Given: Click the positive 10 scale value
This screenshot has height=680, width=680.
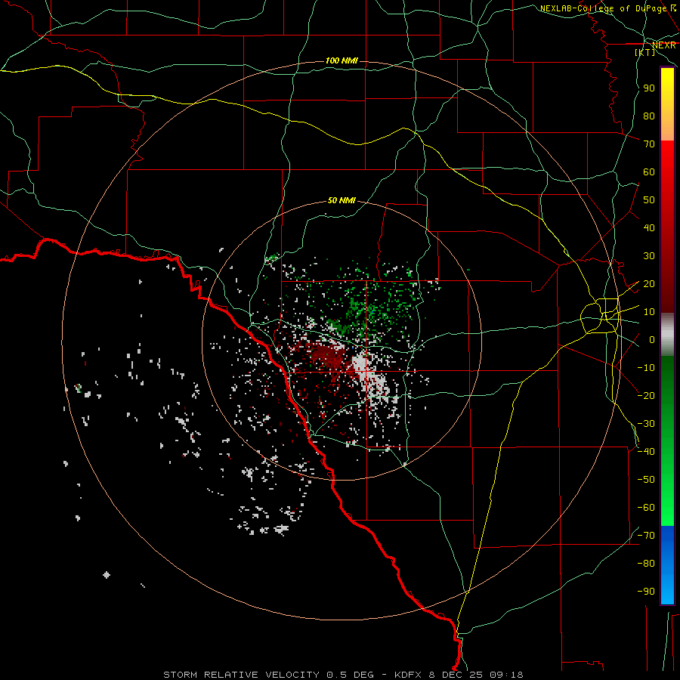Looking at the screenshot, I should pos(649,312).
